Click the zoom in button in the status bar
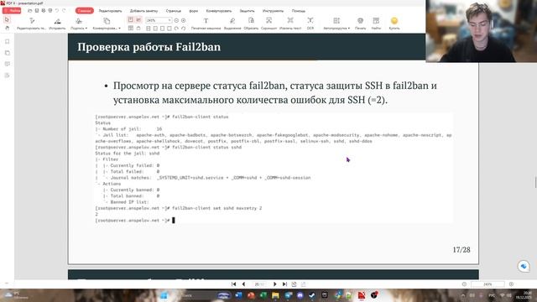The width and height of the screenshot is (537, 302). 511,284
